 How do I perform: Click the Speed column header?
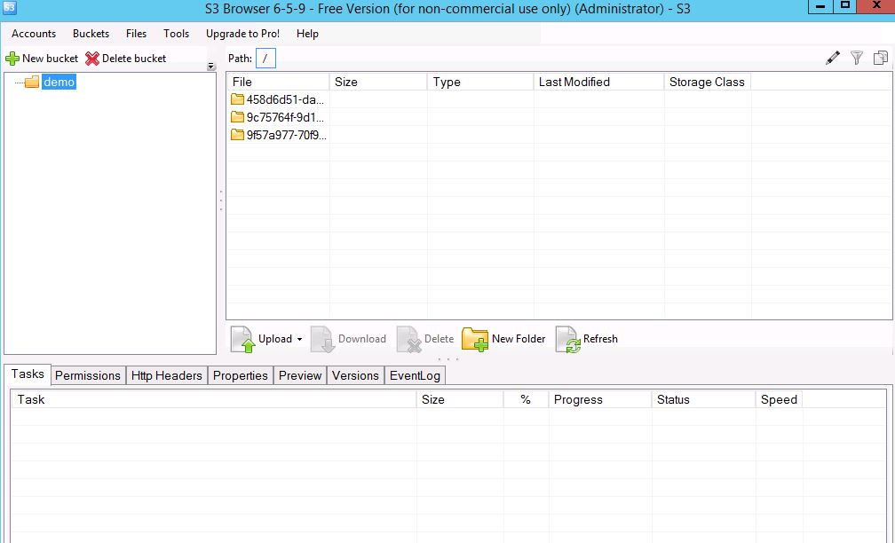tap(780, 399)
